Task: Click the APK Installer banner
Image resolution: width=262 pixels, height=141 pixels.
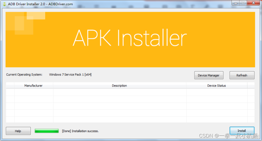Action: click(130, 40)
